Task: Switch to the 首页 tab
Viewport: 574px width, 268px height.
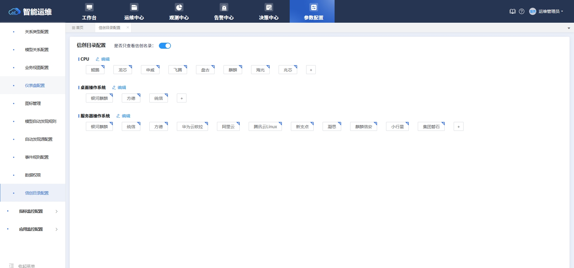Action: pyautogui.click(x=78, y=28)
